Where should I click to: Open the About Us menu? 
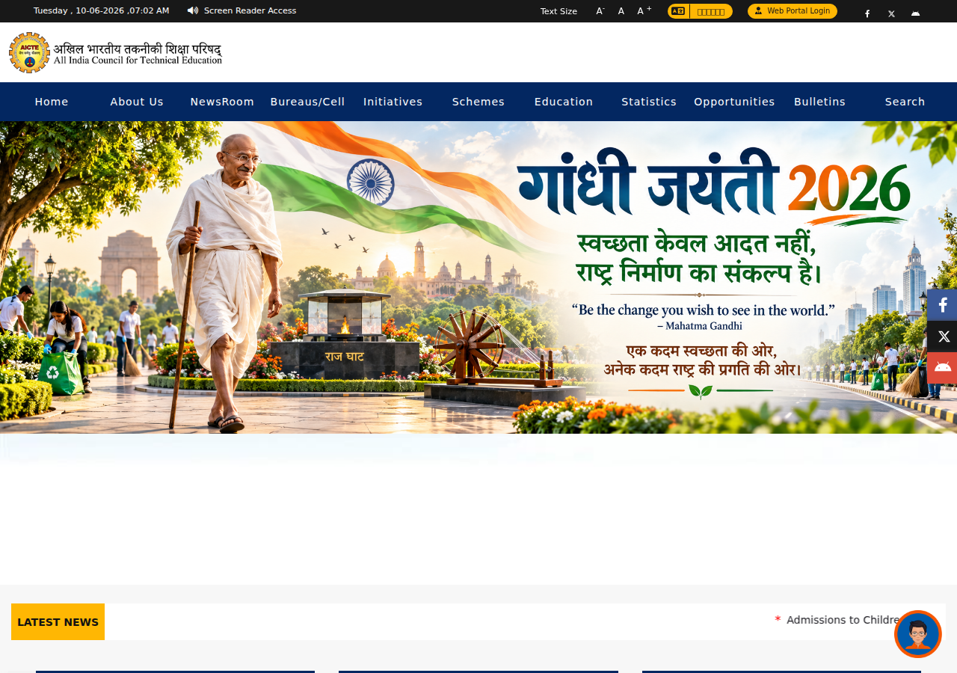137,102
